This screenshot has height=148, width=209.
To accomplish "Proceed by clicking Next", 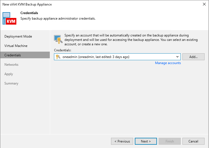I will [x=146, y=141].
